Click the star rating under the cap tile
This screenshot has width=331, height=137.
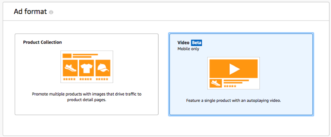[x=102, y=79]
